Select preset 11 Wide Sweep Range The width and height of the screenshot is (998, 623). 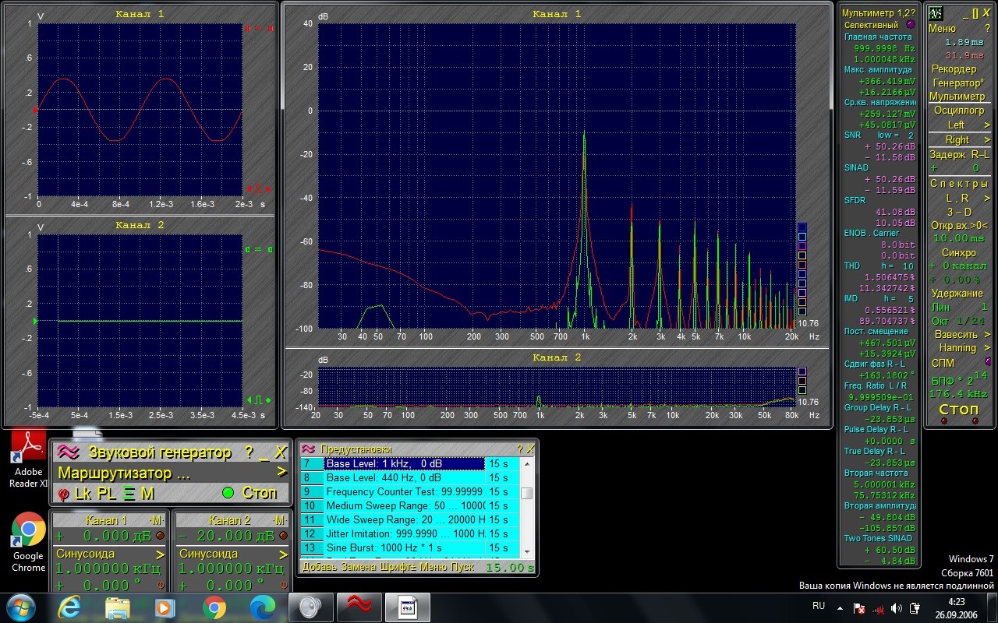pos(405,519)
